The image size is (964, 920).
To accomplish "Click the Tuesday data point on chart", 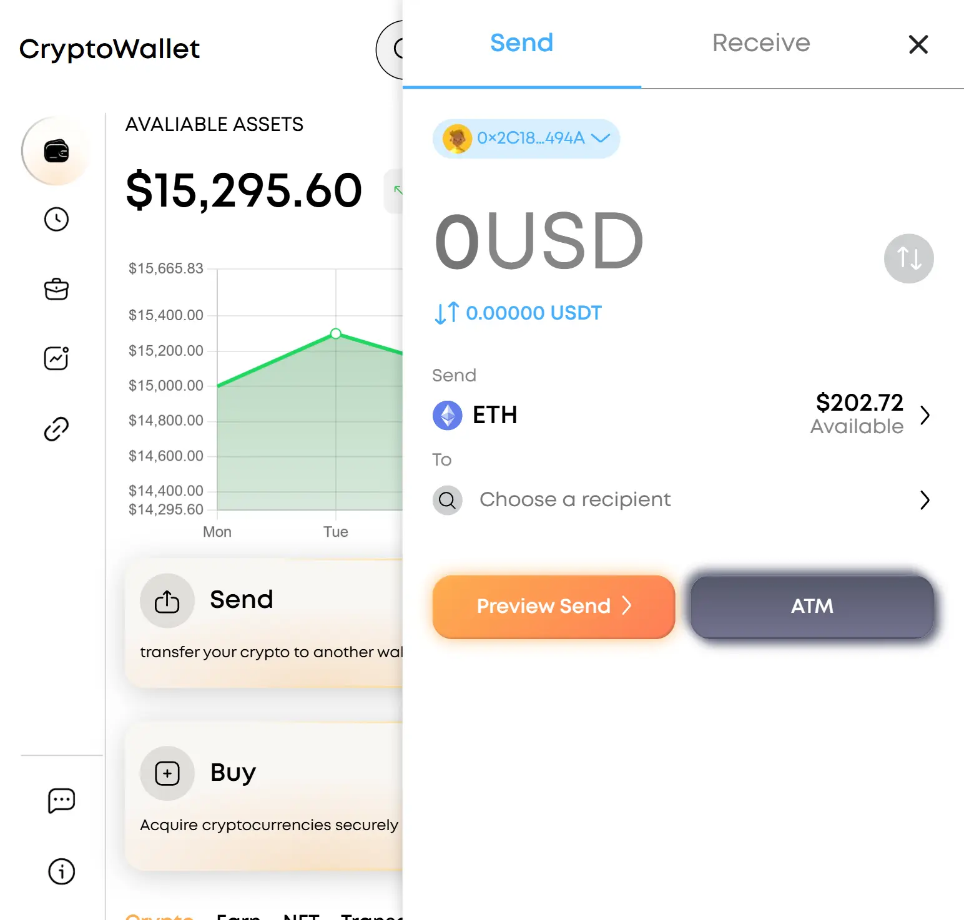I will click(x=336, y=333).
